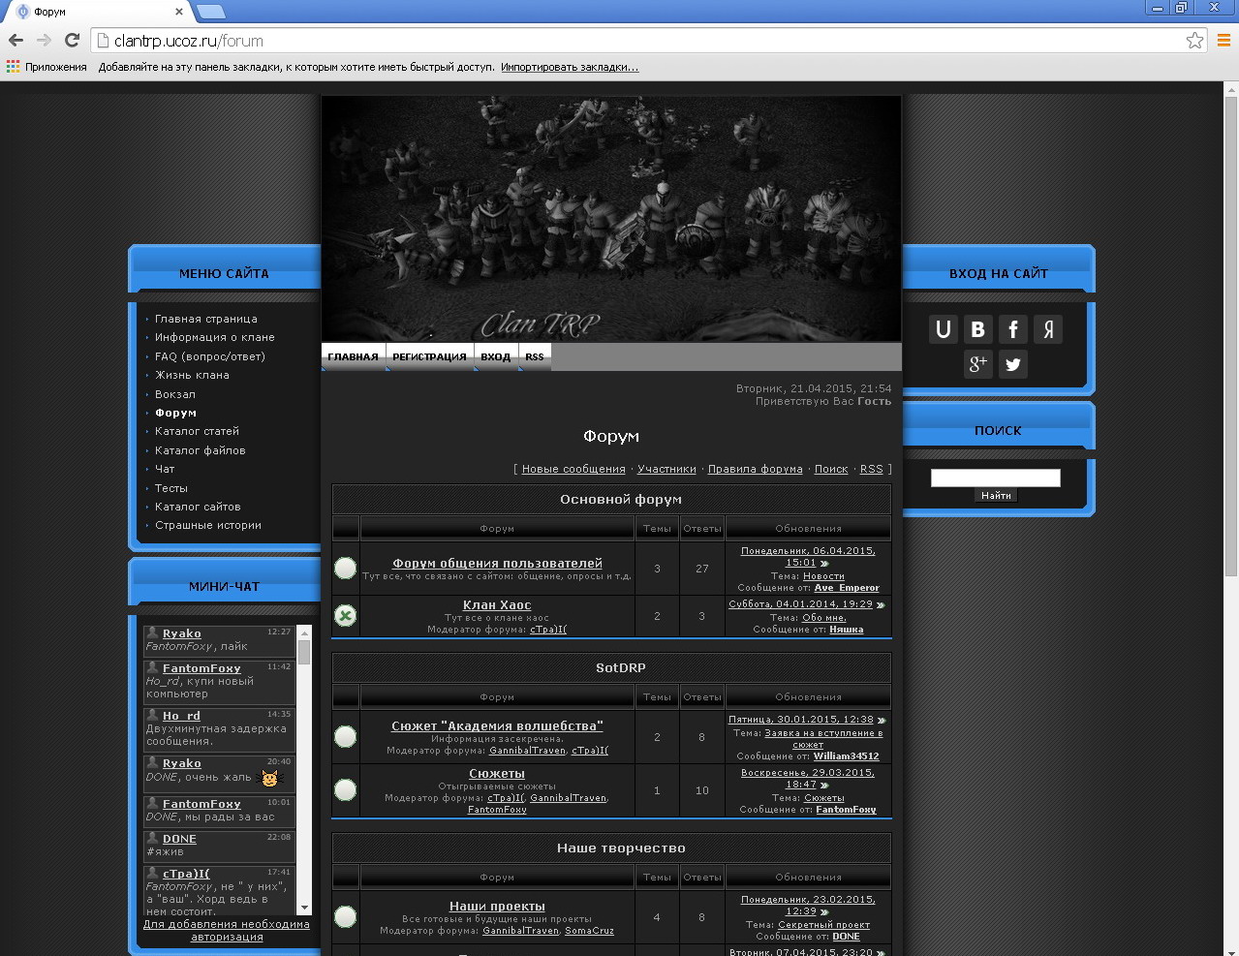Open the РЕГИСТРАЦИЯ tab

[x=429, y=356]
